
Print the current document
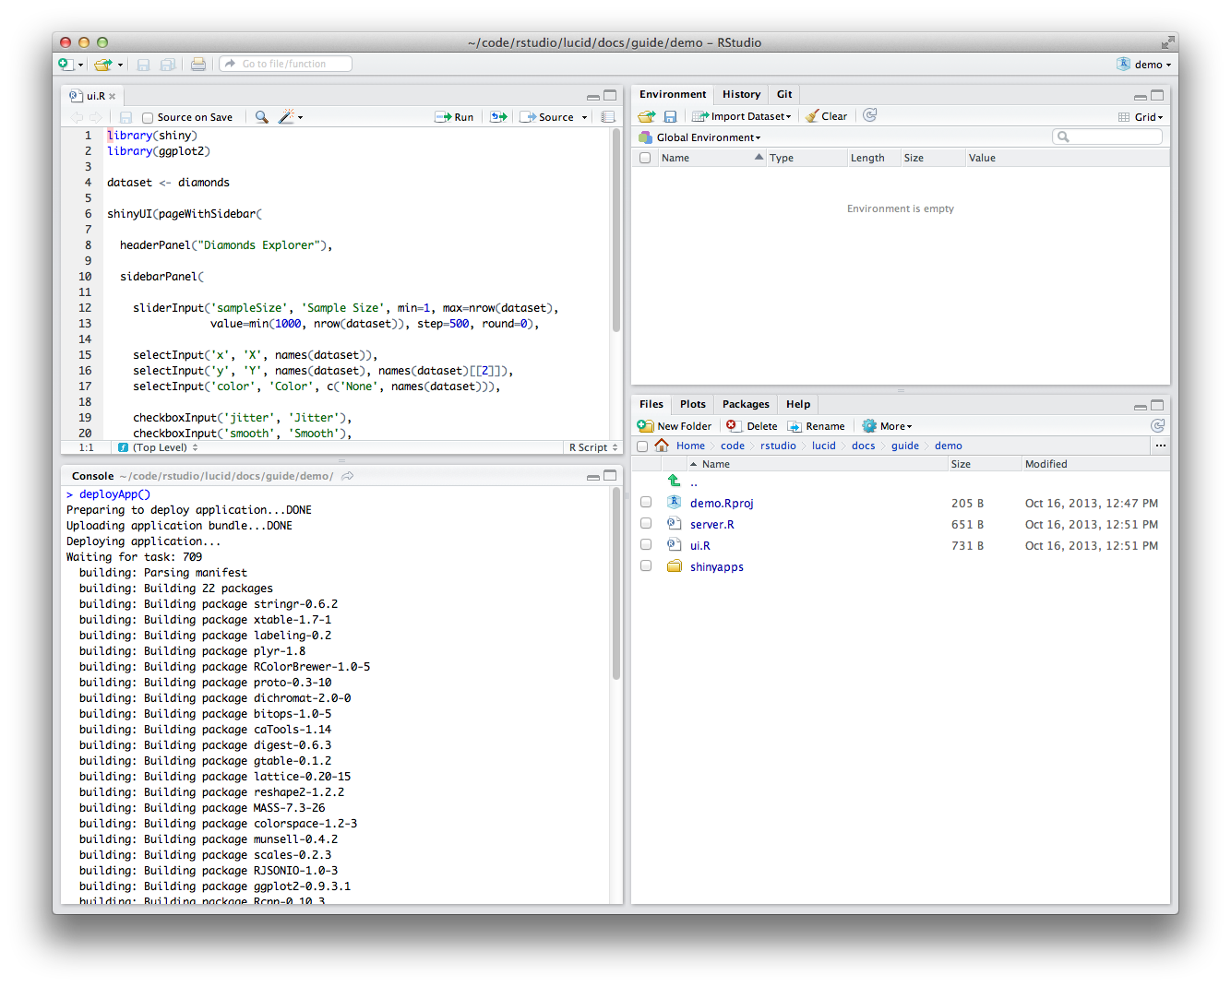point(197,63)
